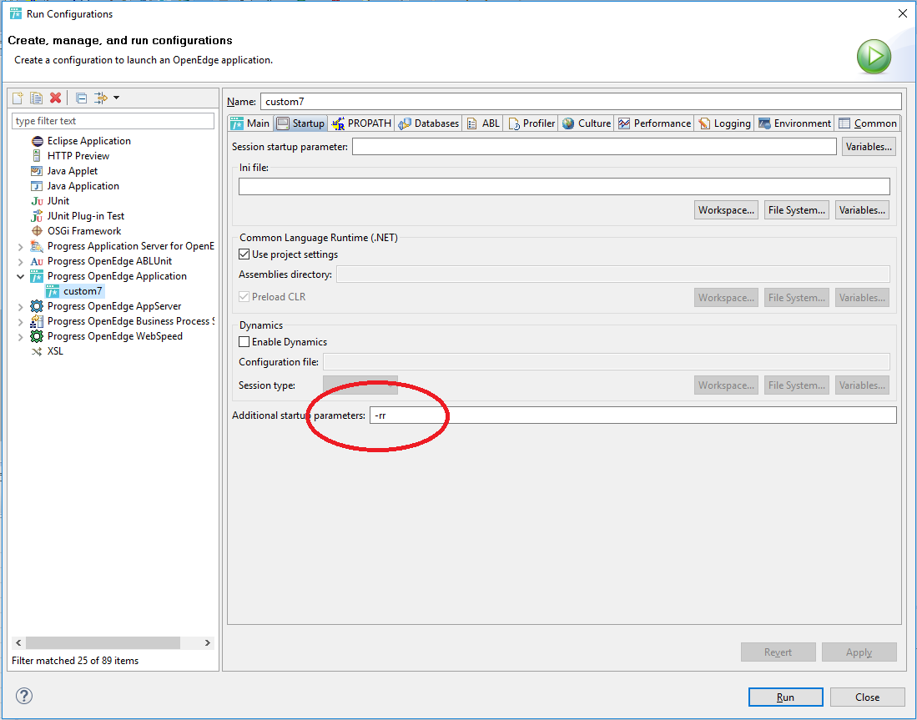Duplicate the selected launch configuration
Screen dimensions: 917x720
[x=36, y=98]
